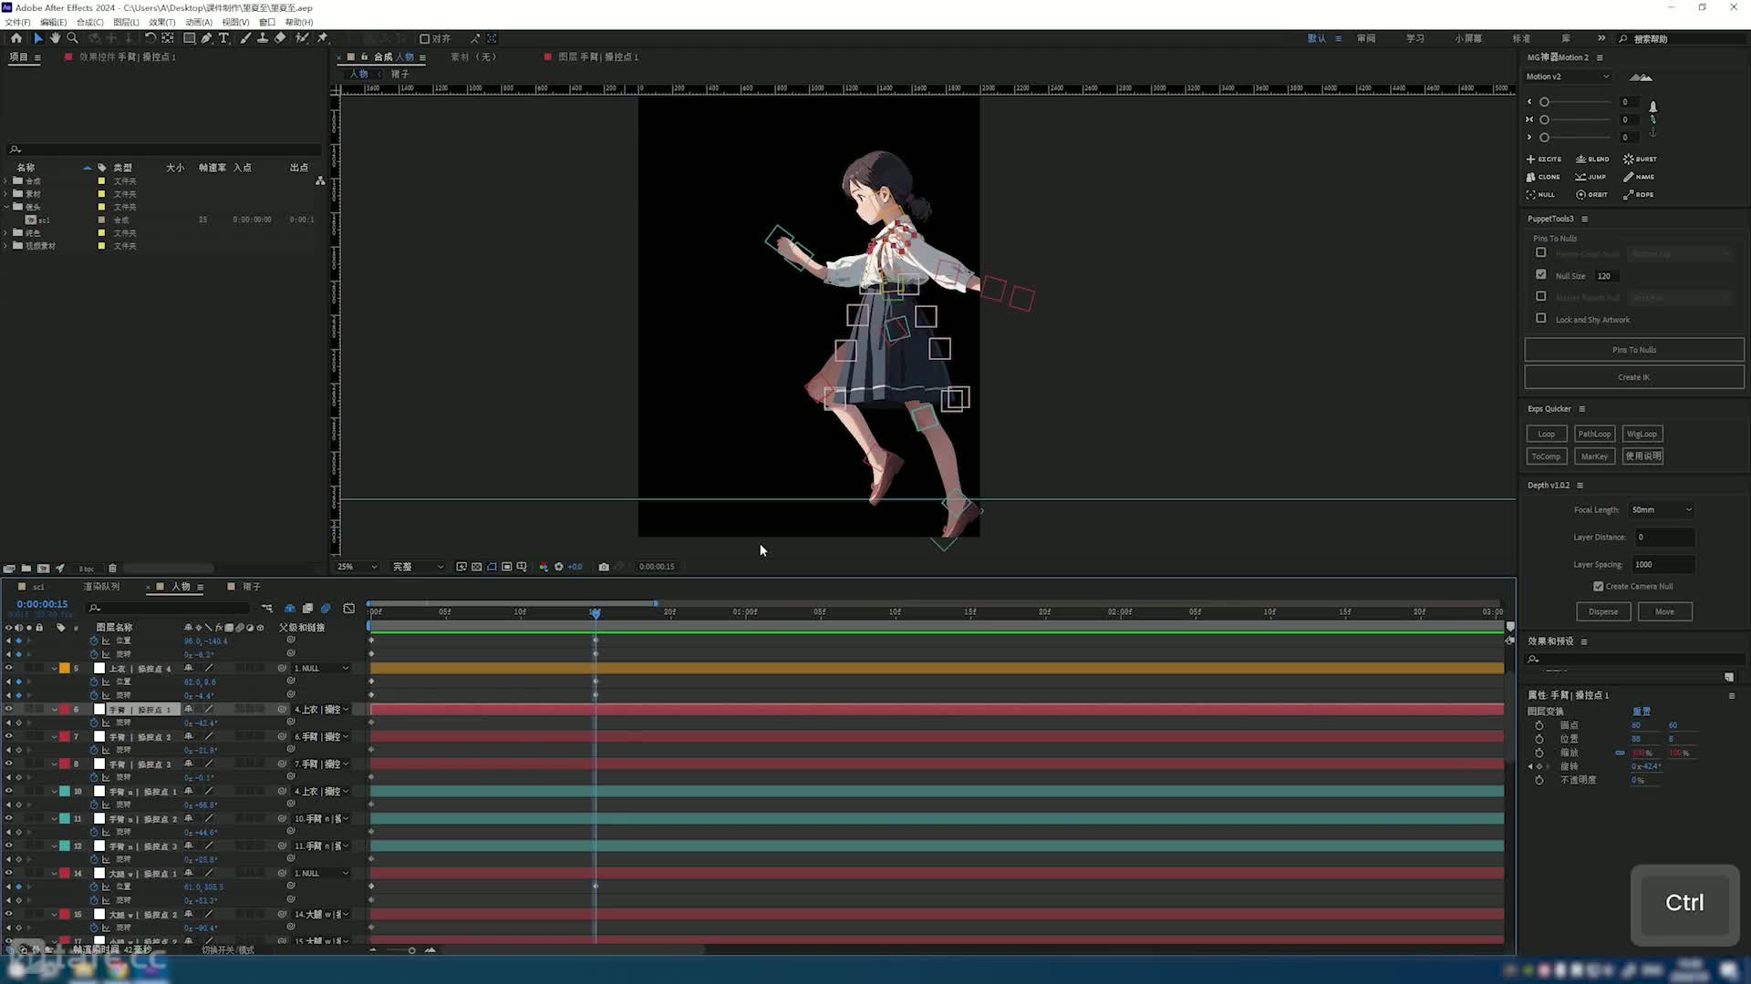1751x984 pixels.
Task: Select the Selection arrow tool
Action: click(x=37, y=38)
